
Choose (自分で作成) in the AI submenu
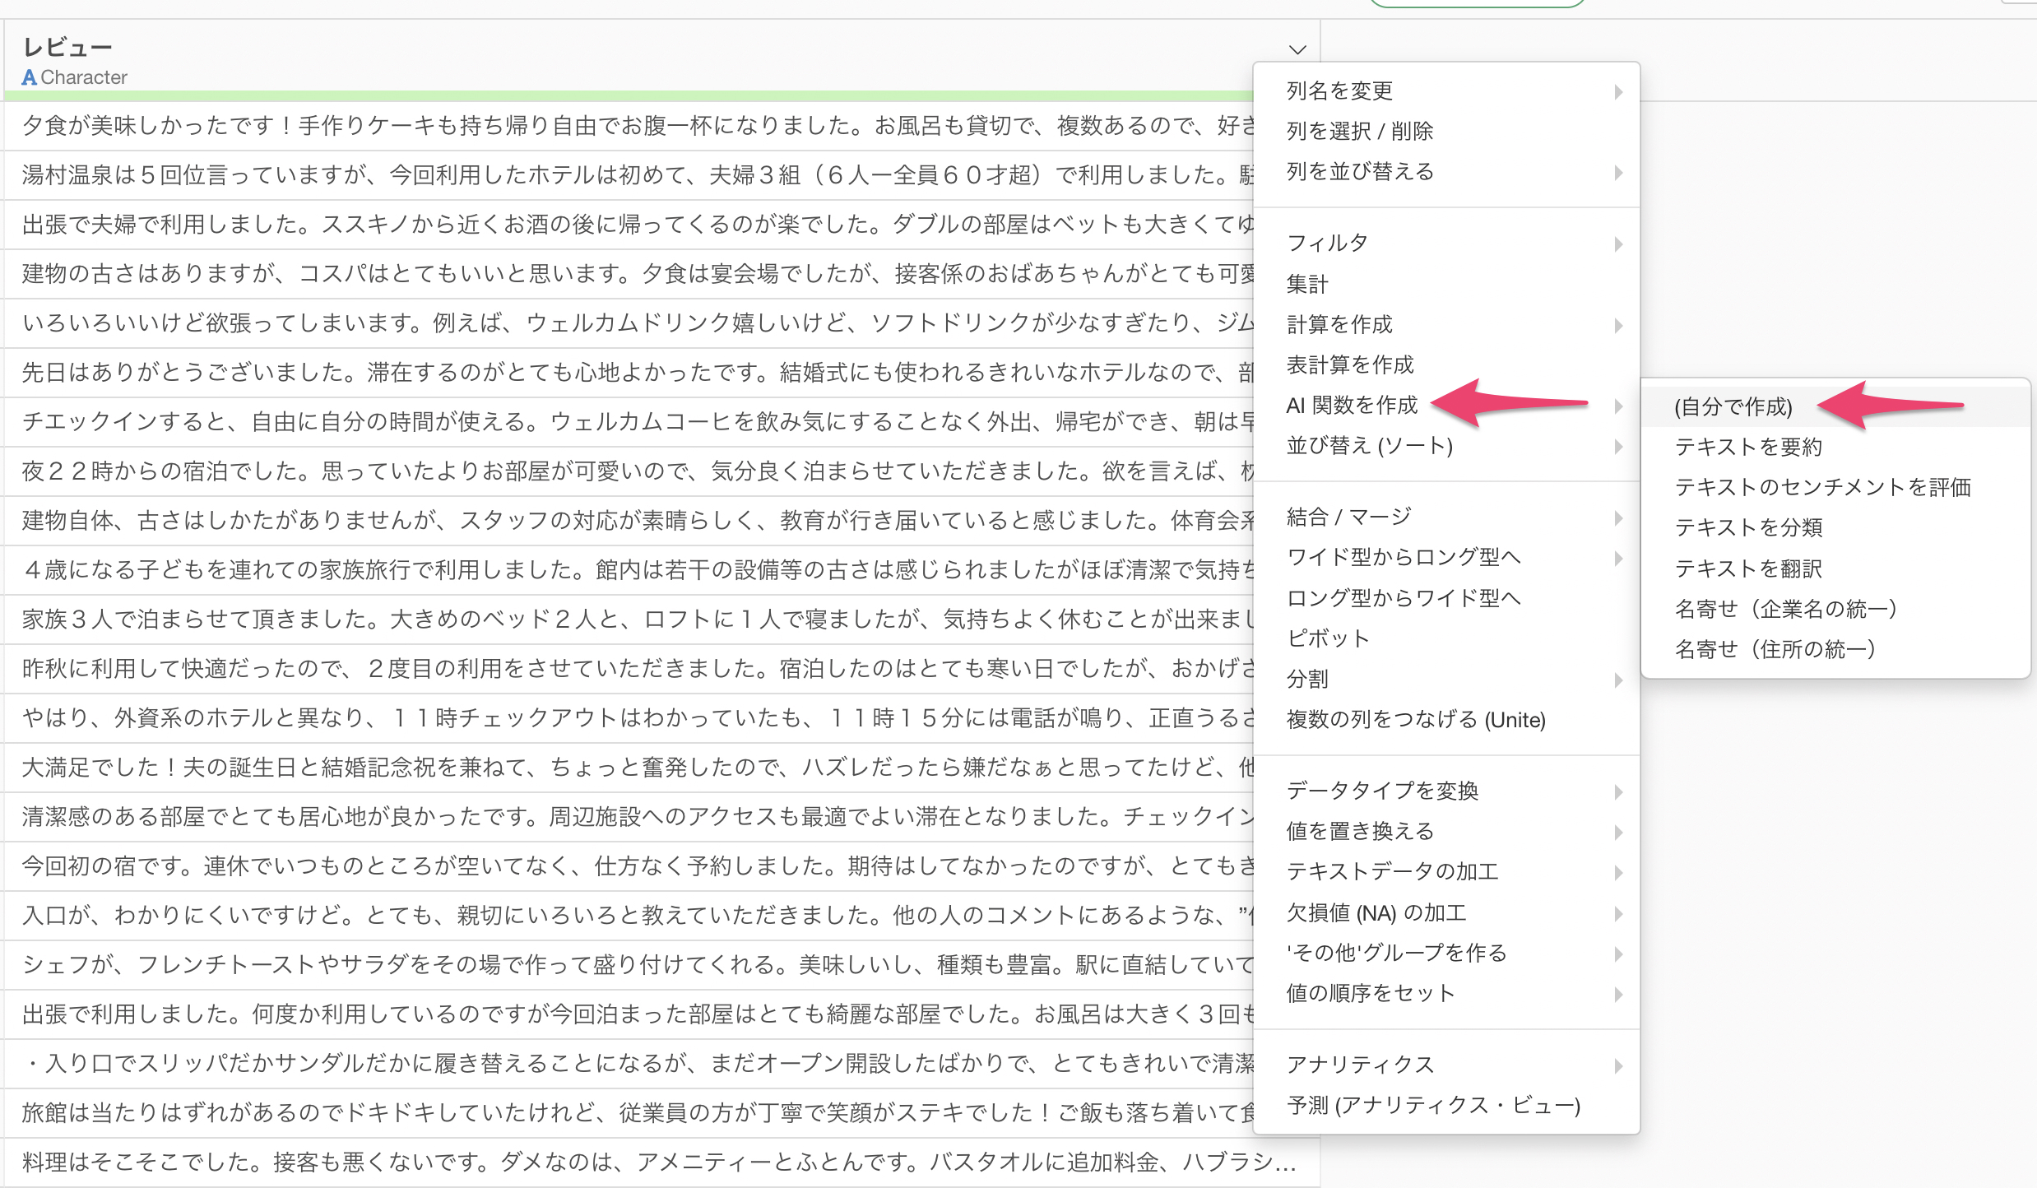(x=1733, y=406)
